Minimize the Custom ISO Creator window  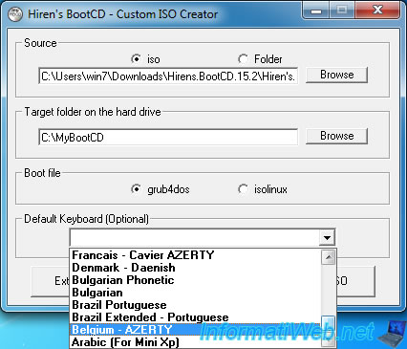(x=316, y=11)
